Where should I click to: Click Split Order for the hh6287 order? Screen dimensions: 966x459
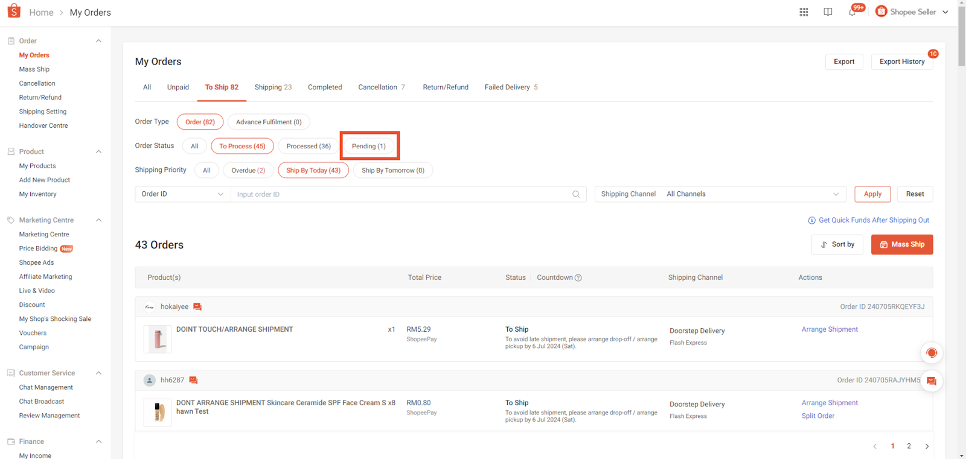(x=818, y=416)
